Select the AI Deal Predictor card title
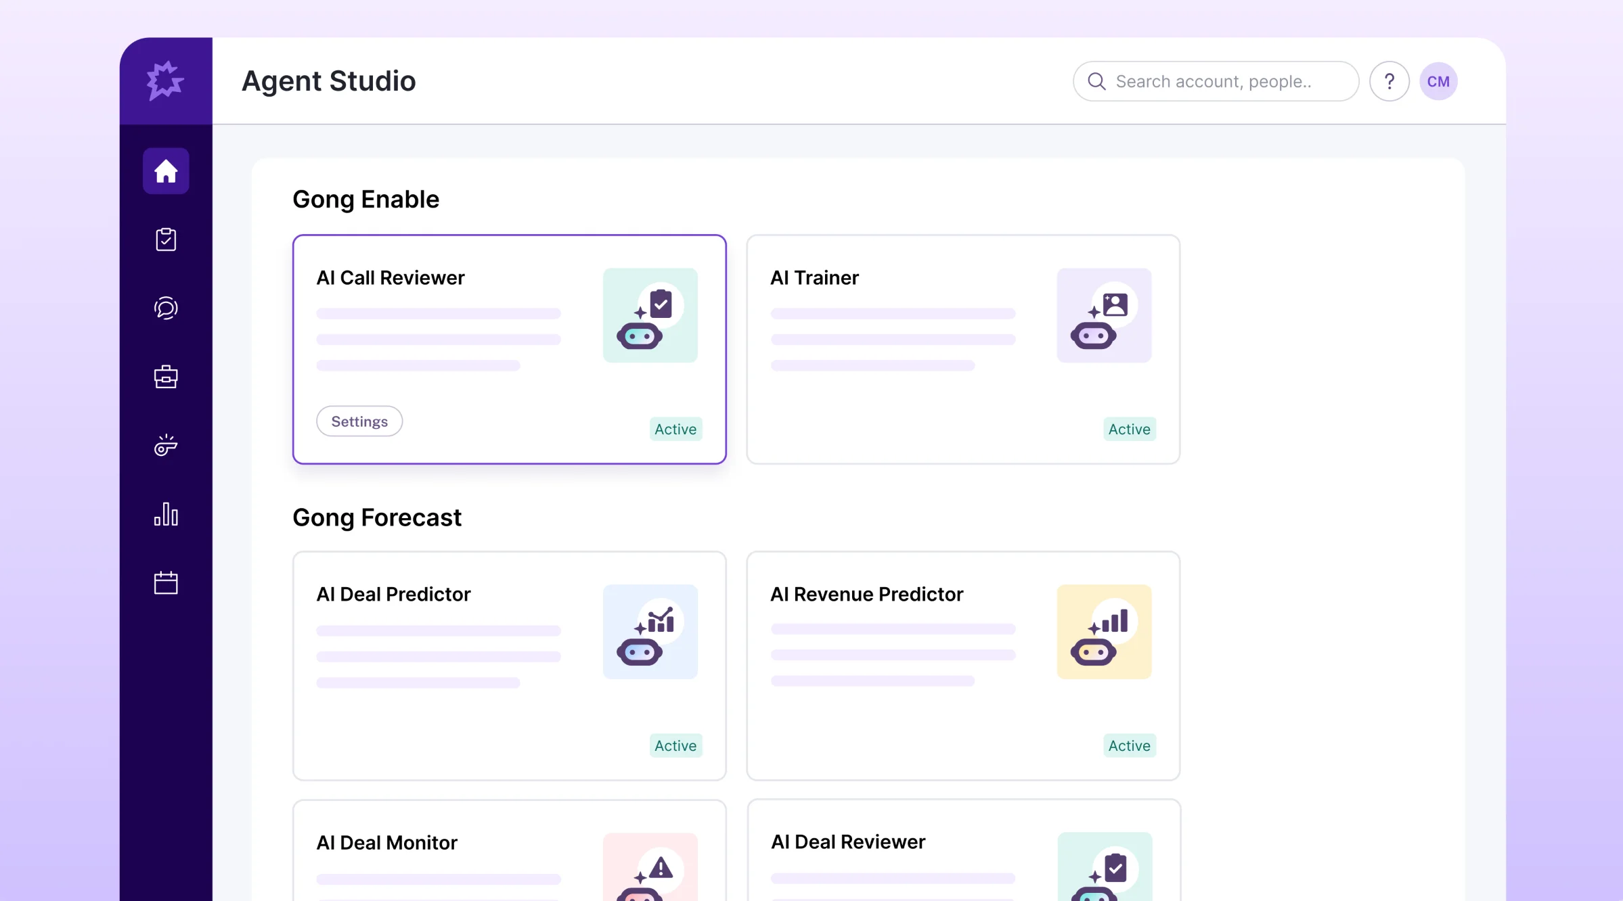1623x901 pixels. click(393, 594)
